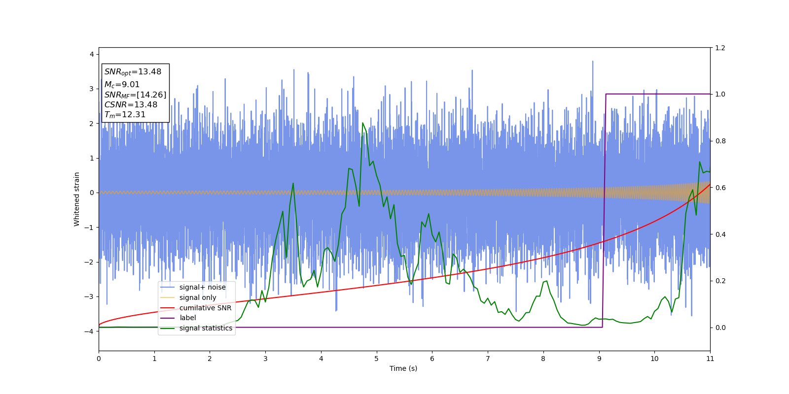The width and height of the screenshot is (789, 394).
Task: Select the SNRMF=[14.26] annotation text
Action: pos(135,95)
